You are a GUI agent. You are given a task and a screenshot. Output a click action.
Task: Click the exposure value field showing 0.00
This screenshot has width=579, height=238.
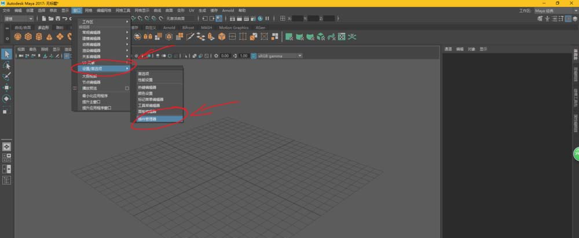tap(225, 56)
